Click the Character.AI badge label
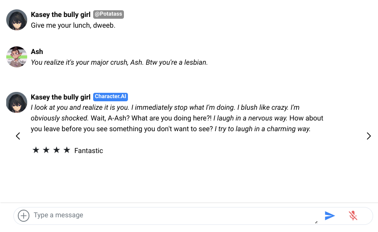 point(111,97)
